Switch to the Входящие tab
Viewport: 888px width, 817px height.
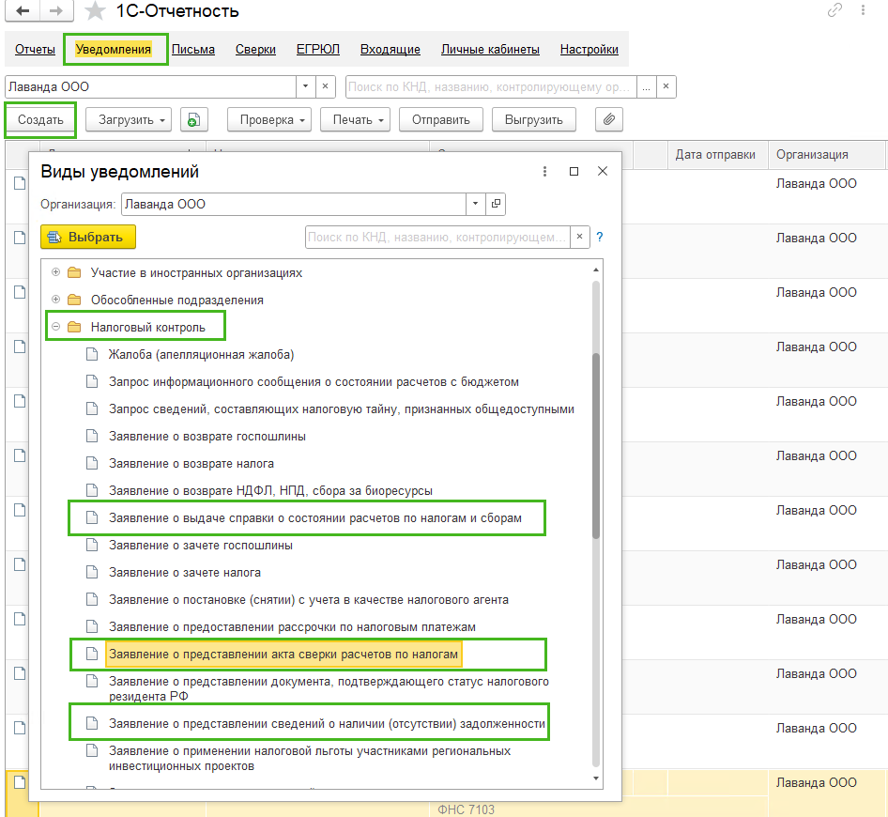(390, 49)
